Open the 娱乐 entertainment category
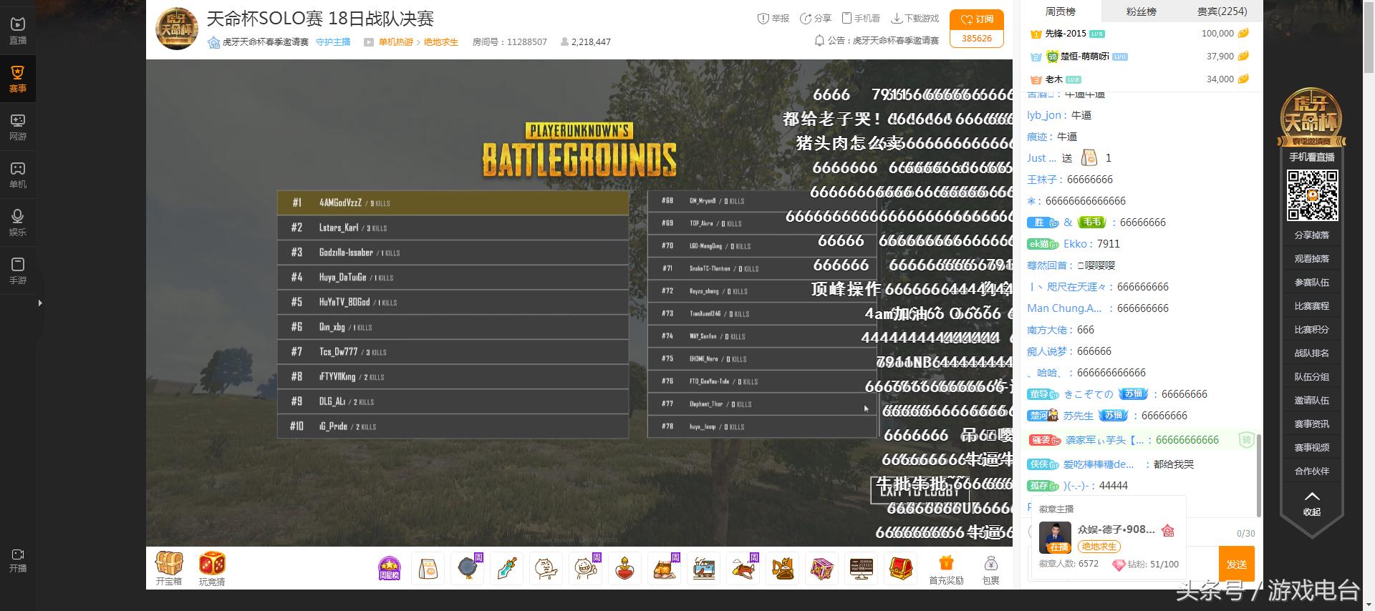 point(18,223)
